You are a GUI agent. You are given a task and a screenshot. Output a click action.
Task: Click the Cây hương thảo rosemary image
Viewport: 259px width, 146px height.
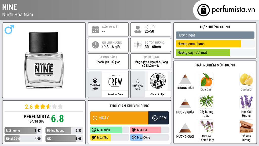(x=206, y=102)
